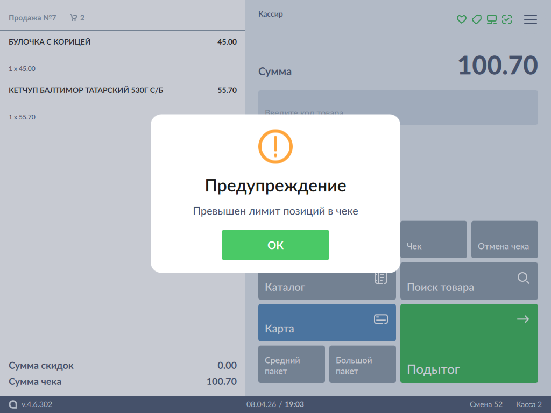This screenshot has height=413, width=551.
Task: Click the card icon on Карта button
Action: (380, 319)
